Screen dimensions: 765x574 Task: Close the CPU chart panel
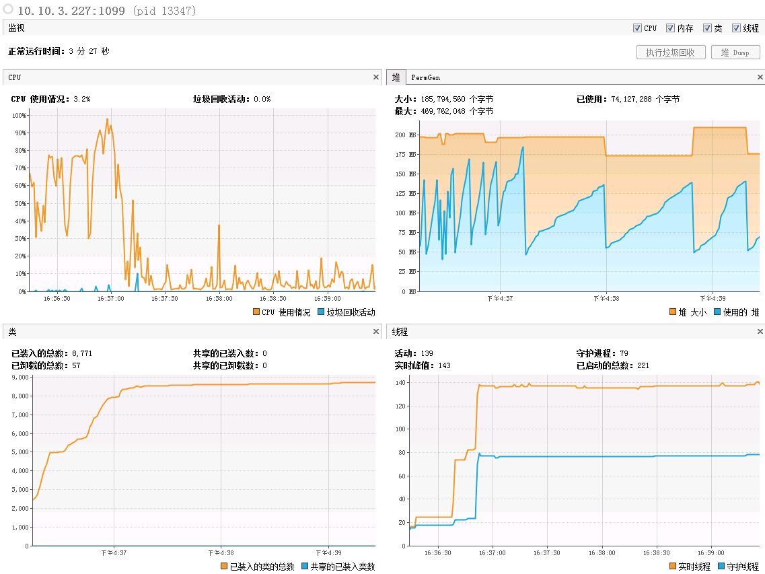375,77
